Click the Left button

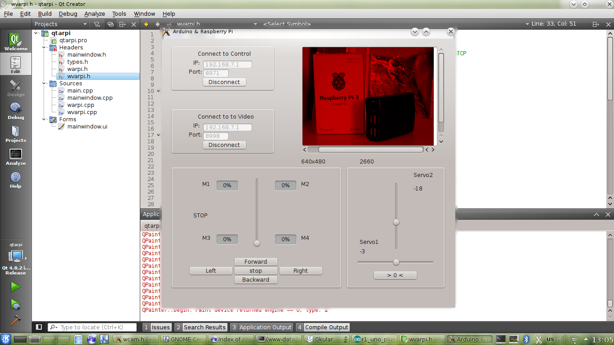coord(211,271)
